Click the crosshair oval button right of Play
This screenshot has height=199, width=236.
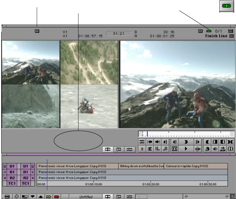point(197,149)
